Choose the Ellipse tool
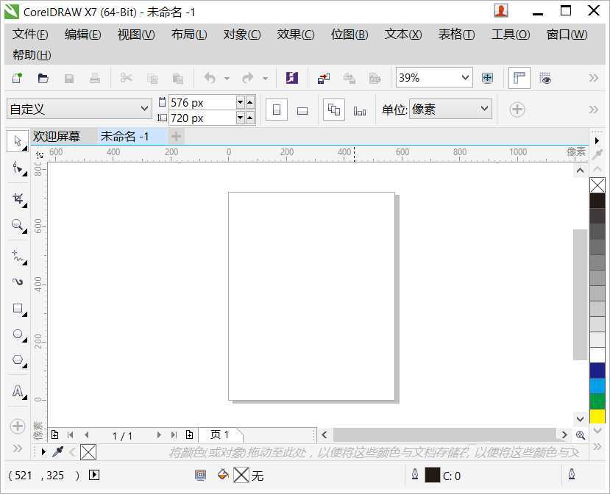This screenshot has width=610, height=494. pos(18,334)
